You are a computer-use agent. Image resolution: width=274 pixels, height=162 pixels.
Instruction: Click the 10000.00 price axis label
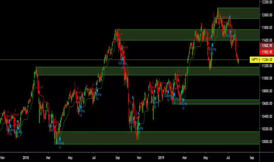click(x=267, y=141)
